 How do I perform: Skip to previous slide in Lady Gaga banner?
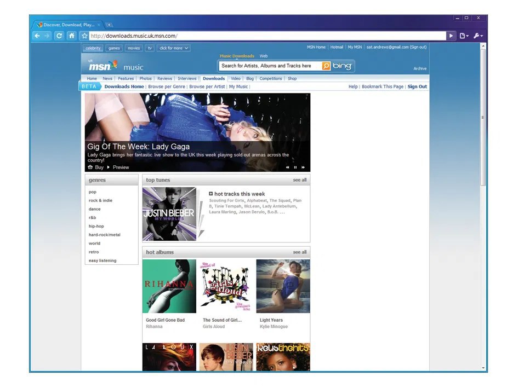[x=287, y=167]
